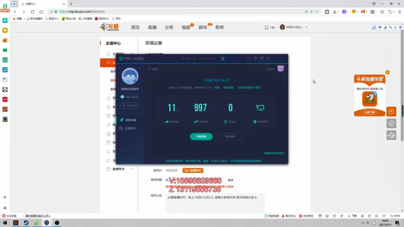Image resolution: width=404 pixels, height=227 pixels.
Task: Go back to the previous browser page
Action: [15, 12]
